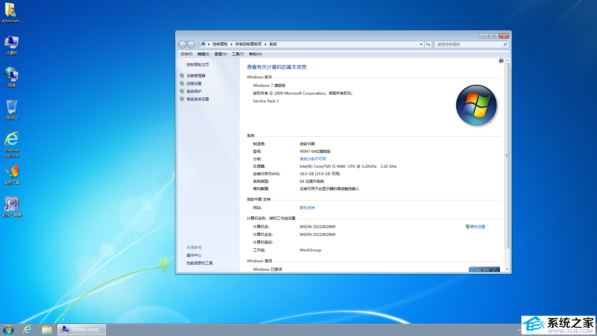Click shield icon next to 设备管理器
The image size is (597, 336).
tap(182, 76)
